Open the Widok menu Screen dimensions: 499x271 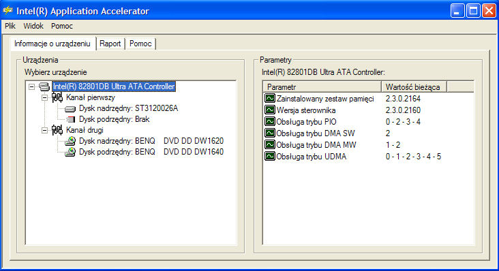(33, 26)
